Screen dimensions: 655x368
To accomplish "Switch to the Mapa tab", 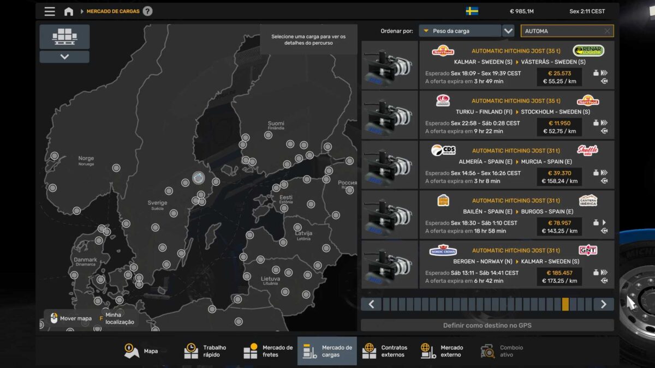I will point(143,351).
